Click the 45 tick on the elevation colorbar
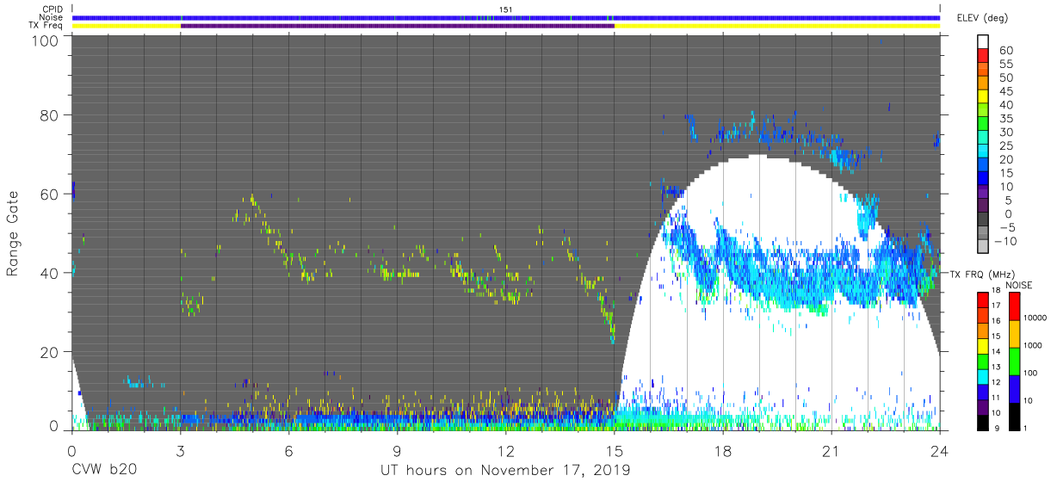 1007,91
